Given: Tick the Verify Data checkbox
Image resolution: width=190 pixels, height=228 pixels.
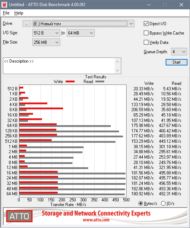Looking at the screenshot, I should (146, 42).
